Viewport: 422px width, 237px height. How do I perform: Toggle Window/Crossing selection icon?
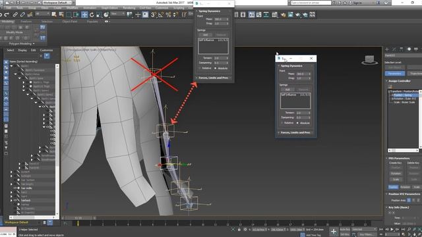click(x=76, y=14)
